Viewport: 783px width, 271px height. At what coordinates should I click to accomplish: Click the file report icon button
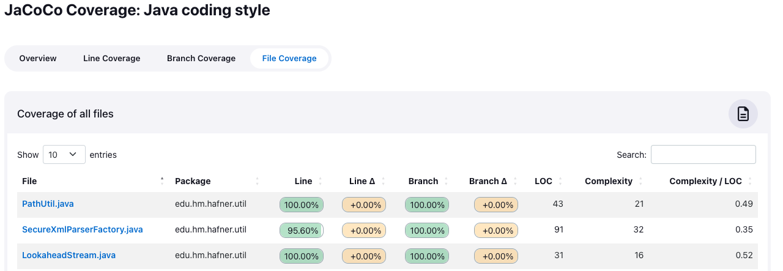pos(743,114)
